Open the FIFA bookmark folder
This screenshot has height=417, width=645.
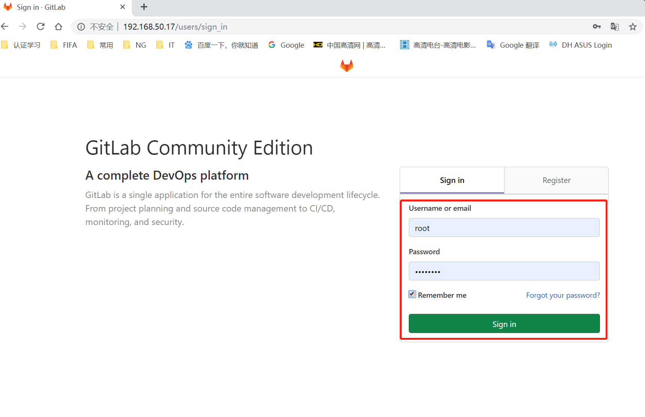[x=64, y=45]
